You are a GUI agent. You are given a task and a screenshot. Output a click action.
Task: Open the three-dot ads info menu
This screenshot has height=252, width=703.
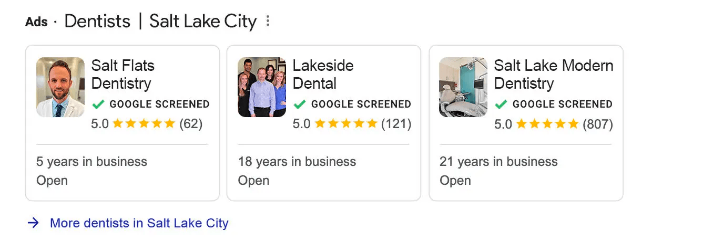point(268,22)
